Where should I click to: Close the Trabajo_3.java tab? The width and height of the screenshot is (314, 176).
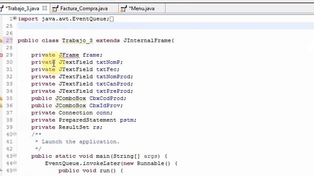45,8
